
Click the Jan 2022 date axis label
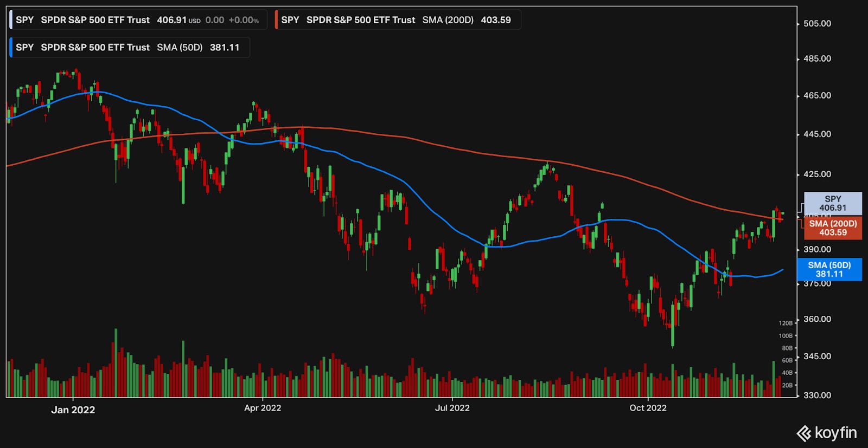coord(73,410)
